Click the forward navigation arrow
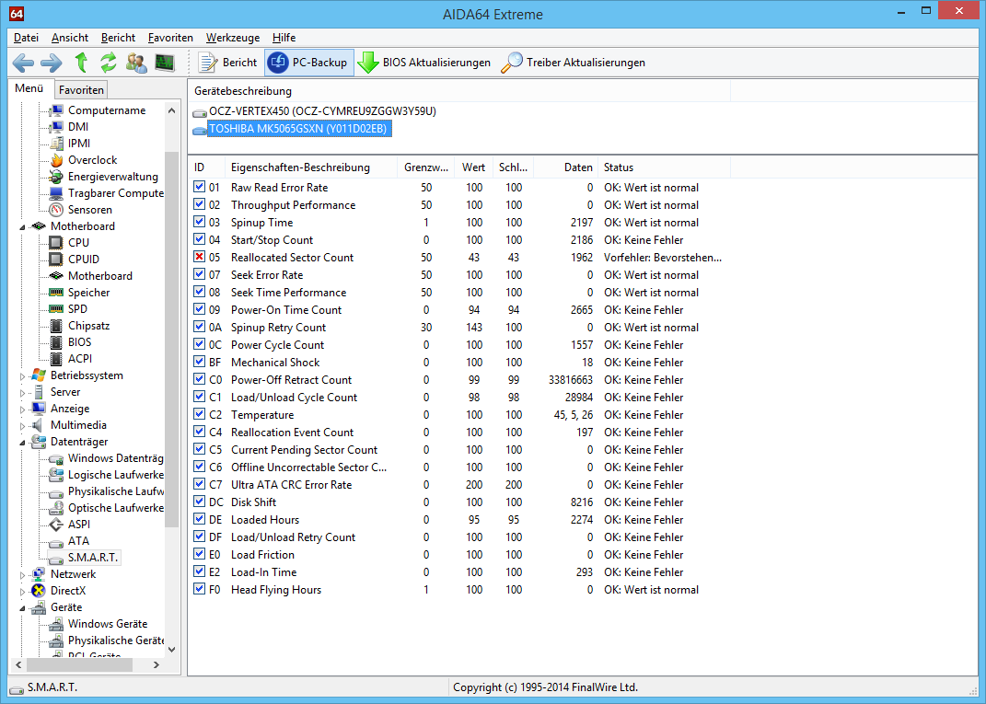986x704 pixels. [x=51, y=63]
